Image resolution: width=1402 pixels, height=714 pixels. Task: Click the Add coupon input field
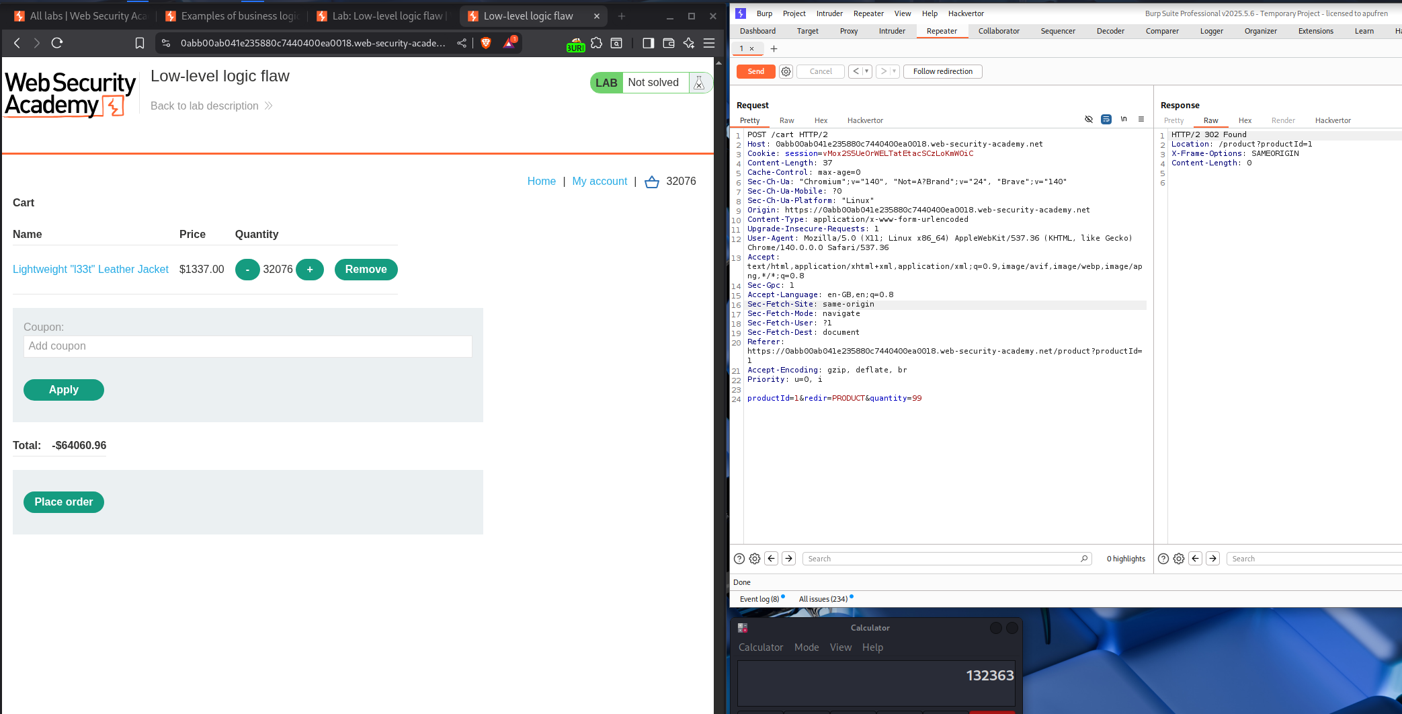click(247, 346)
